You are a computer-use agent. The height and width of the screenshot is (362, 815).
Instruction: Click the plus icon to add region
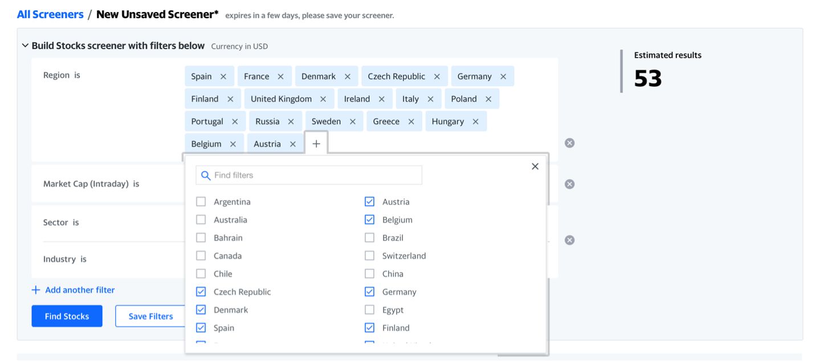click(x=316, y=144)
